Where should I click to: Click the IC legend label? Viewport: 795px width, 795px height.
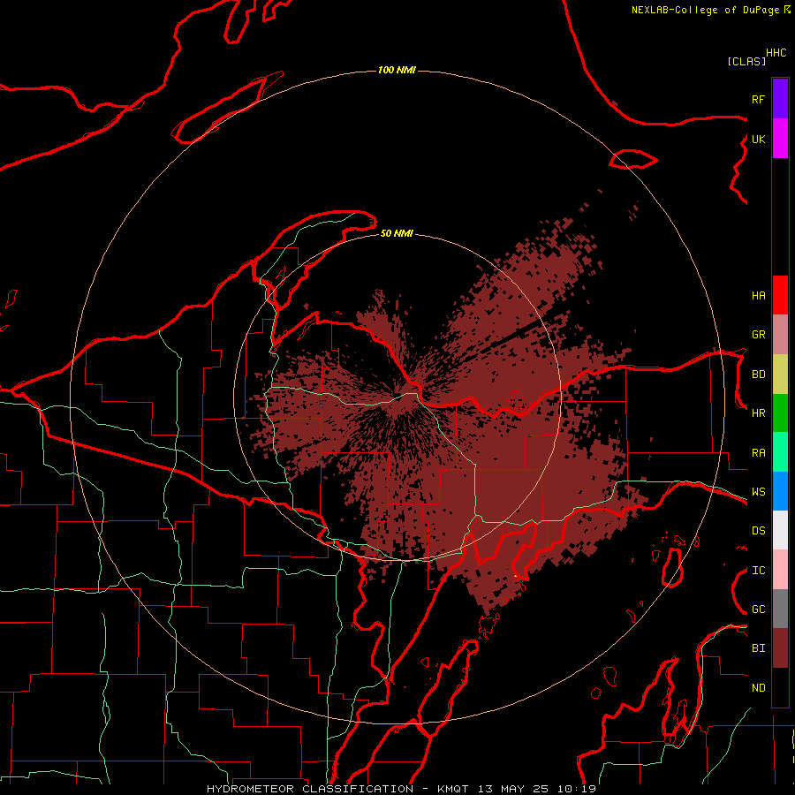[758, 571]
